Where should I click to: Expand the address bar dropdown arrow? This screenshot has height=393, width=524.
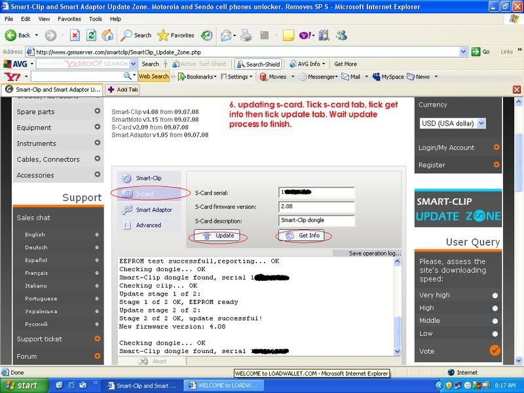click(x=463, y=52)
